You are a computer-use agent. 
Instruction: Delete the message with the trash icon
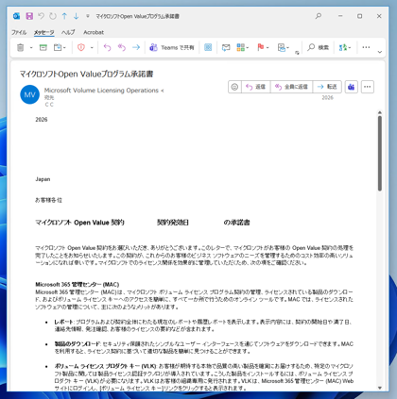(x=20, y=47)
